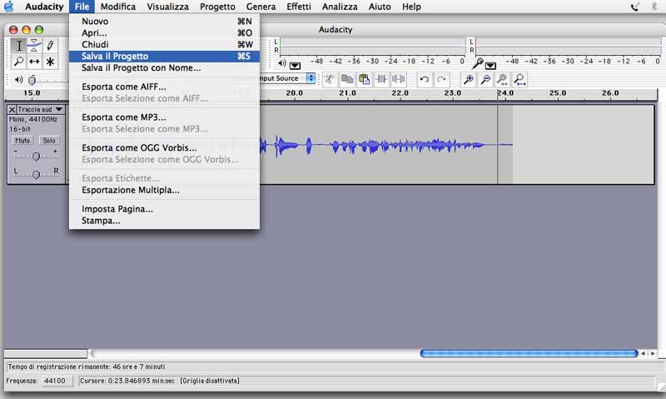Click the Fit Selection zoom icon
The width and height of the screenshot is (666, 399).
click(x=503, y=79)
